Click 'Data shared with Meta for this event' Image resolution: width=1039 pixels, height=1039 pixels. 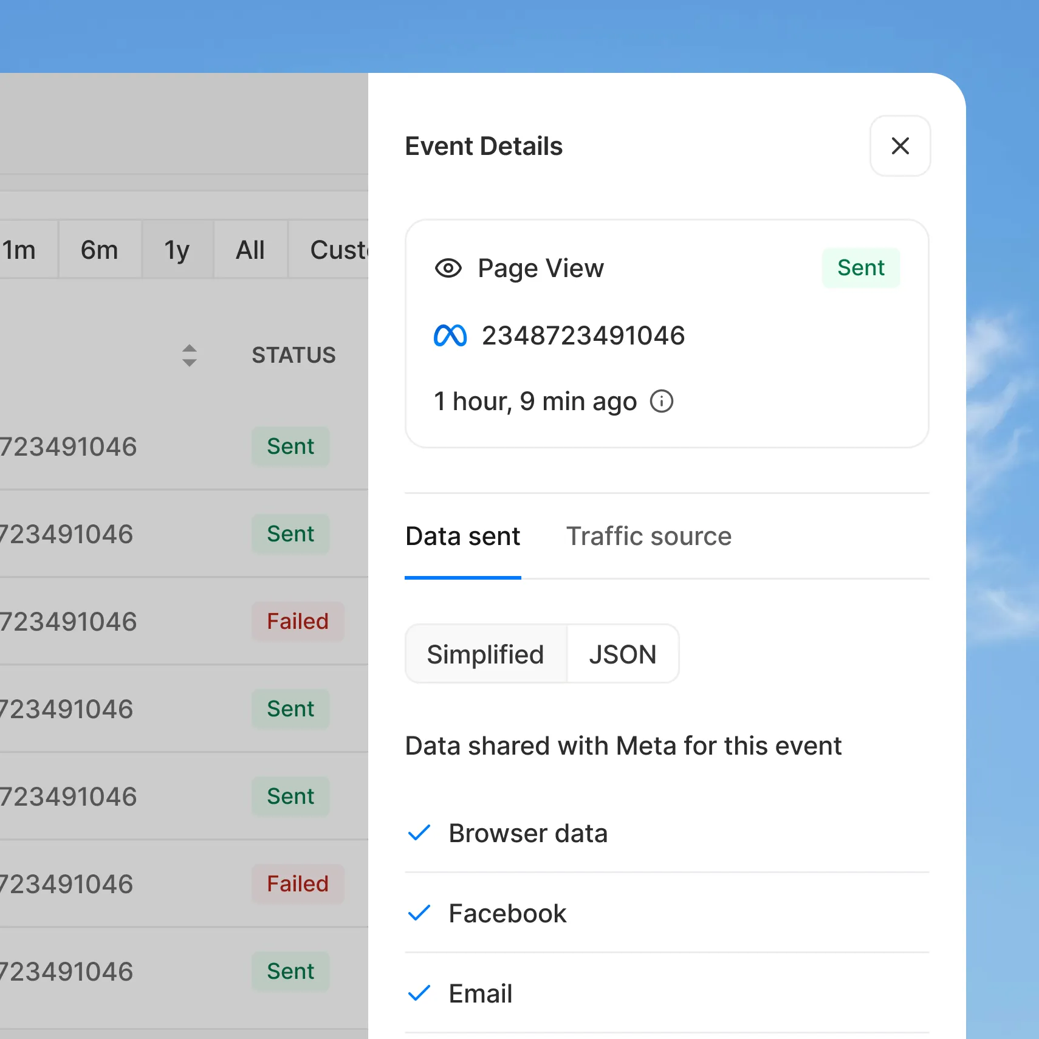pos(623,746)
